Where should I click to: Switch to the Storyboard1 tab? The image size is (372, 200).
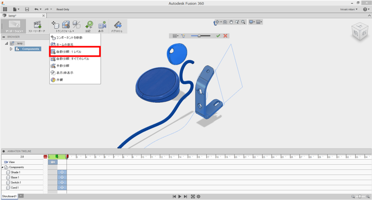pyautogui.click(x=9, y=196)
